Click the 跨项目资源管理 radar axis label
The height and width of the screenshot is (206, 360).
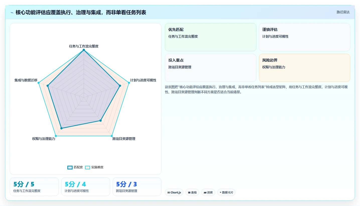coord(124,139)
